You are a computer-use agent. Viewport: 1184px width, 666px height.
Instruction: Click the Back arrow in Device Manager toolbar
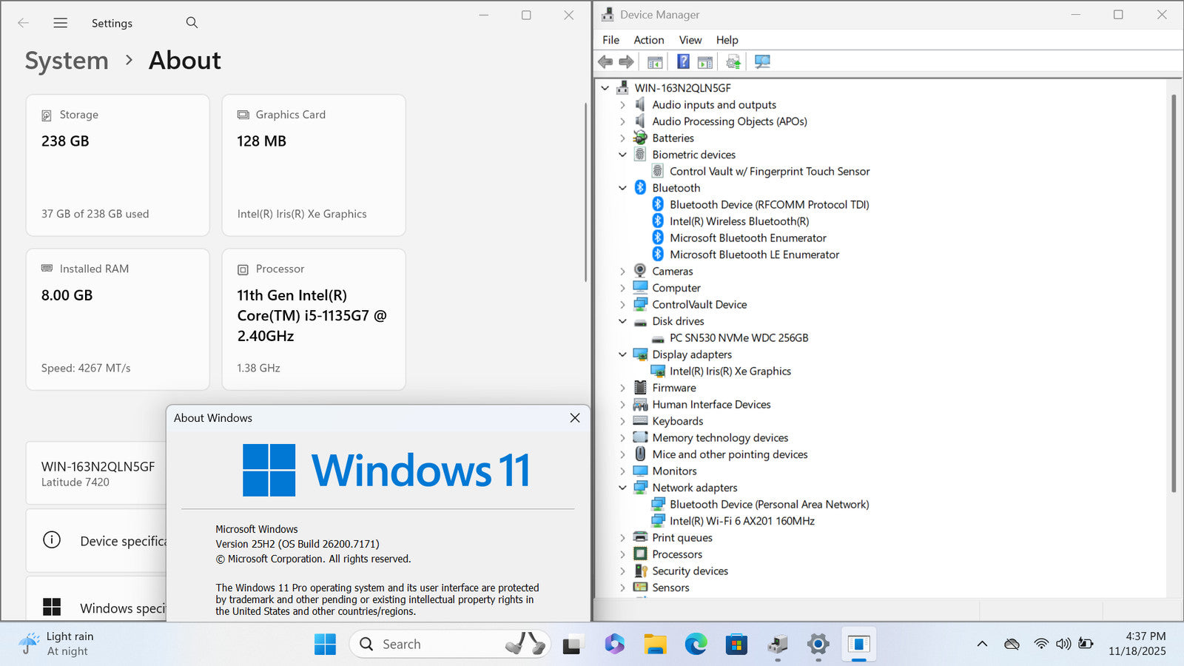[605, 62]
